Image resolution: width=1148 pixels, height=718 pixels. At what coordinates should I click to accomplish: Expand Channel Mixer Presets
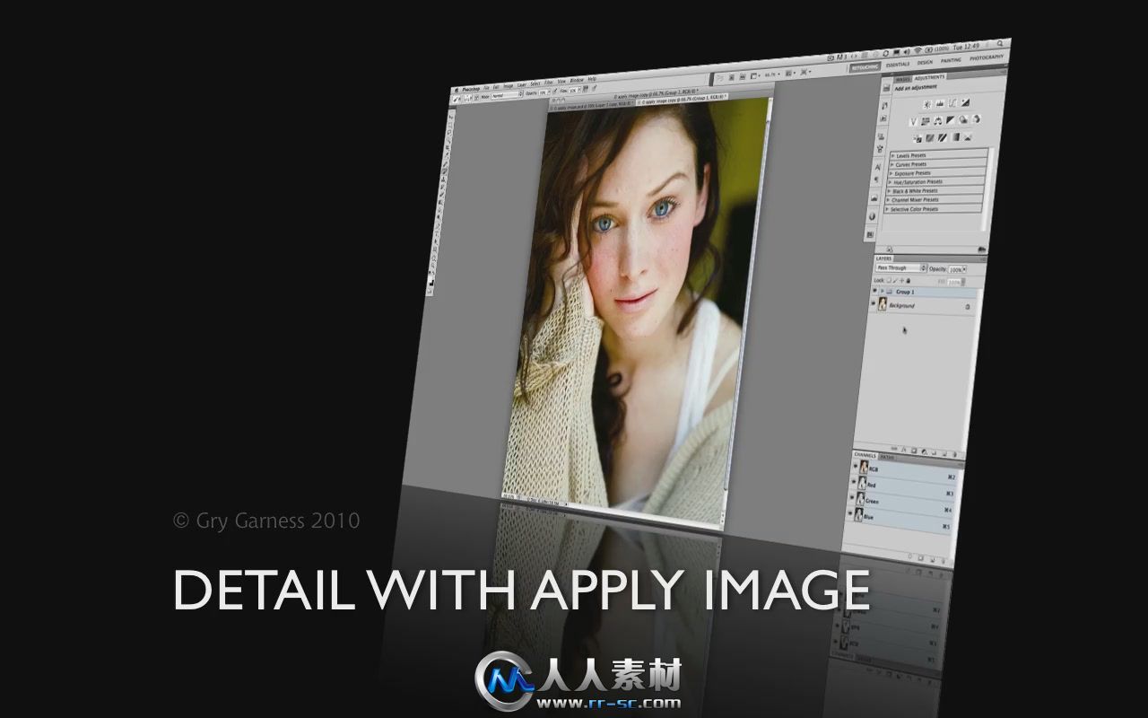[888, 200]
